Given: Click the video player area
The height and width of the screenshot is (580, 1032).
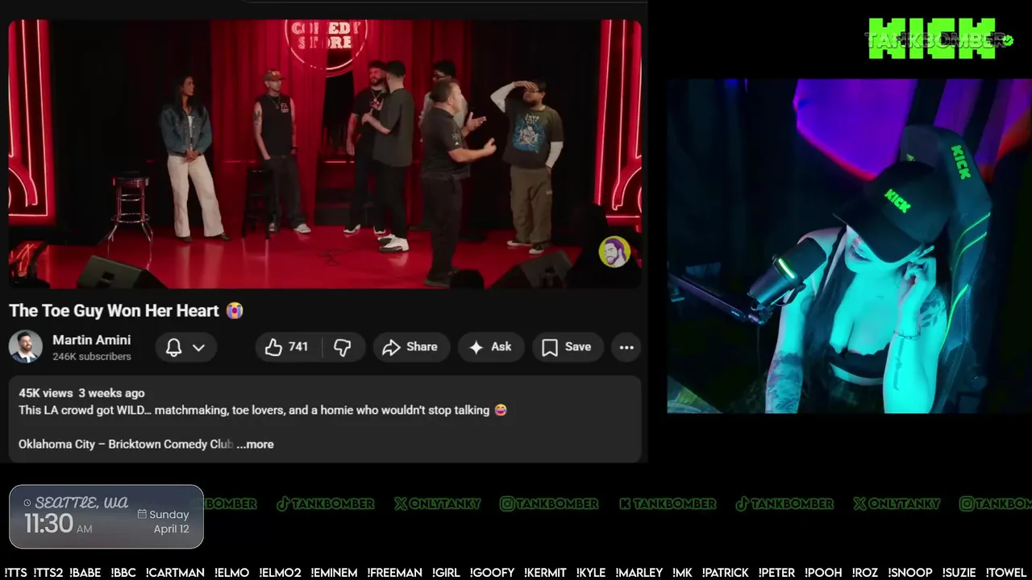Looking at the screenshot, I should [325, 154].
